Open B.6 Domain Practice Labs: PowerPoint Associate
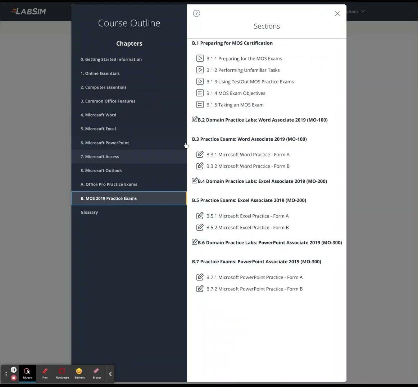The width and height of the screenshot is (418, 387). click(x=270, y=242)
